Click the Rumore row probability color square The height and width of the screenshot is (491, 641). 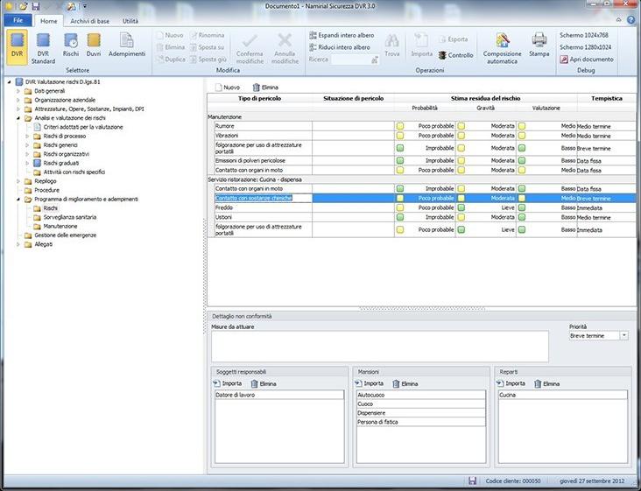pyautogui.click(x=400, y=126)
